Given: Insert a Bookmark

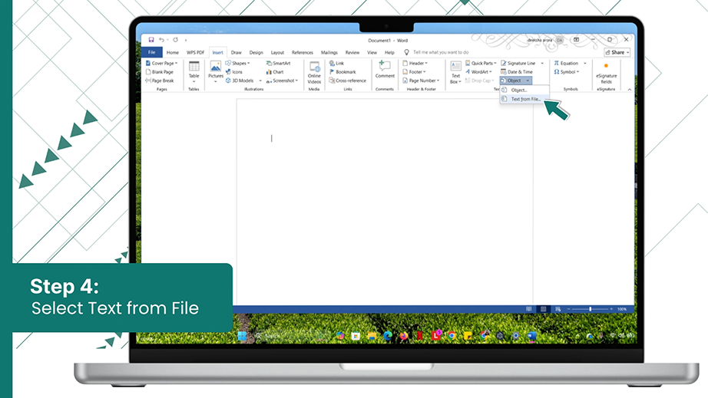Looking at the screenshot, I should click(x=342, y=71).
